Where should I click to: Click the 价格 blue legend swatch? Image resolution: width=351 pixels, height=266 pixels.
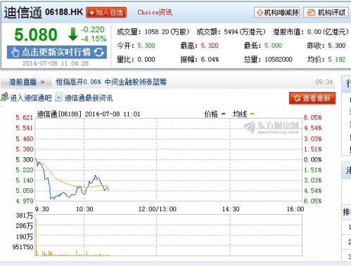pyautogui.click(x=224, y=114)
